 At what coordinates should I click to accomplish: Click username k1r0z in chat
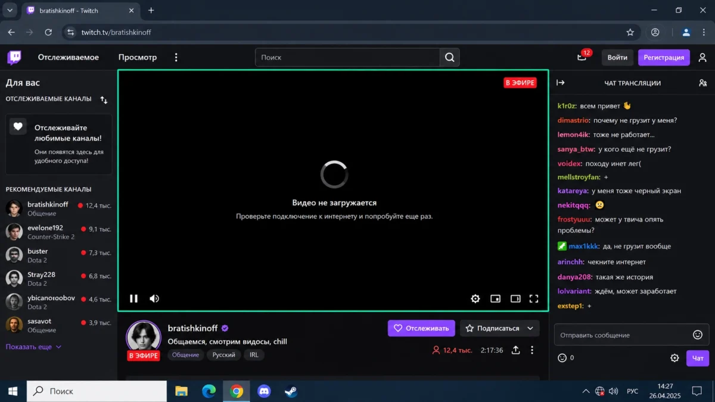(x=567, y=106)
